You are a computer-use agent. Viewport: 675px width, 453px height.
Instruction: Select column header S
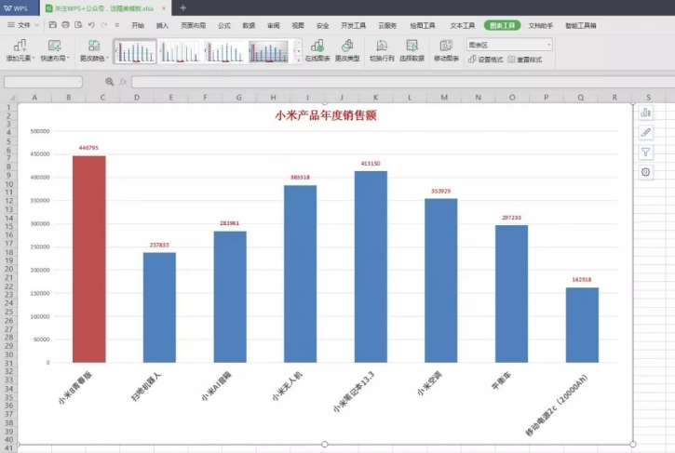[x=648, y=98]
